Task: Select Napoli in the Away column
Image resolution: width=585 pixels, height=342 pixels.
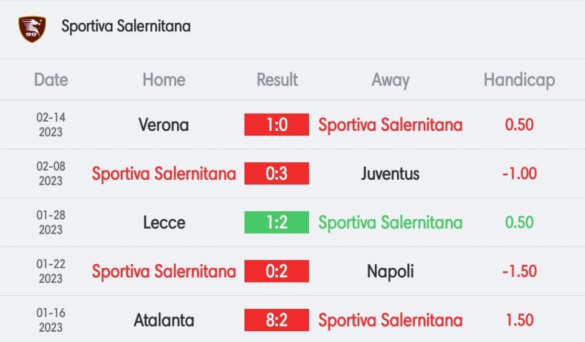Action: (390, 271)
